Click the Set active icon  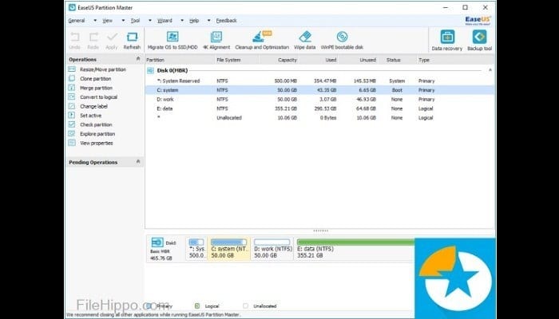tap(72, 116)
